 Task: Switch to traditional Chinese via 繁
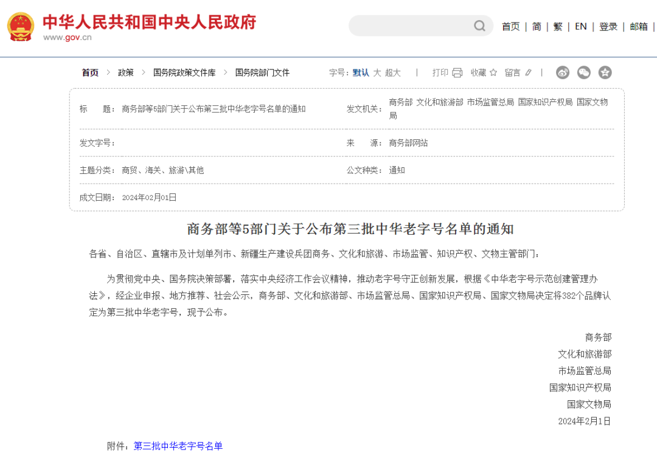[557, 26]
